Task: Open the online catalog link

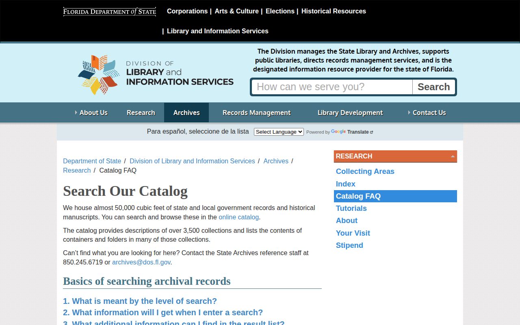Action: (238, 217)
